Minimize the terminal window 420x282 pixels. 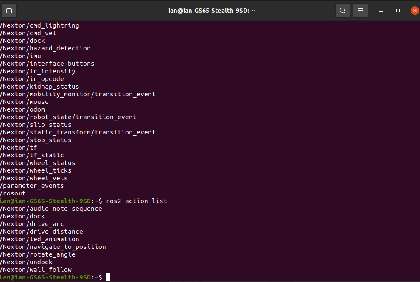(381, 11)
